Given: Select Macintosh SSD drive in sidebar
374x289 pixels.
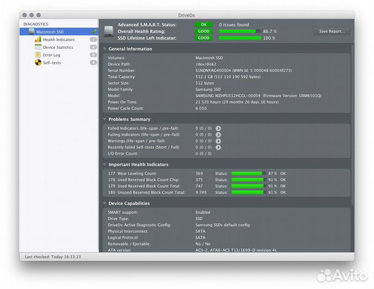Looking at the screenshot, I should (59, 32).
